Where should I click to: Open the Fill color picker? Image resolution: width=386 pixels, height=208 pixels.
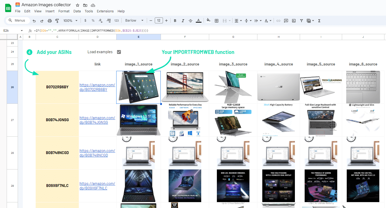point(208,21)
